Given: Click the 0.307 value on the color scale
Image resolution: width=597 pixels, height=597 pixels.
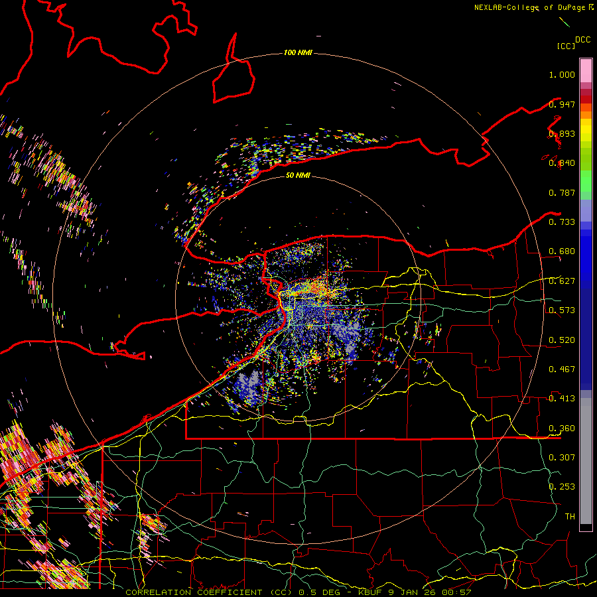Looking at the screenshot, I should (x=562, y=457).
